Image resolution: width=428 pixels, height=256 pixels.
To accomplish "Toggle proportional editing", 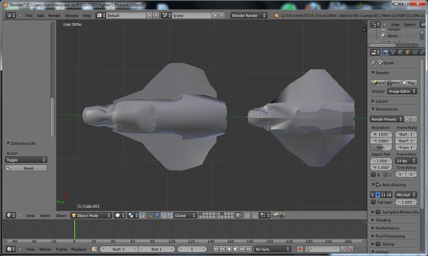I will (247, 216).
